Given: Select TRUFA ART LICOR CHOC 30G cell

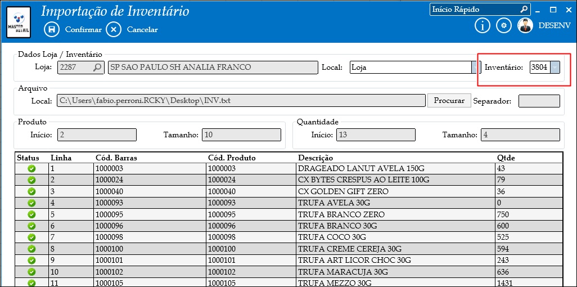Looking at the screenshot, I should tap(395, 260).
